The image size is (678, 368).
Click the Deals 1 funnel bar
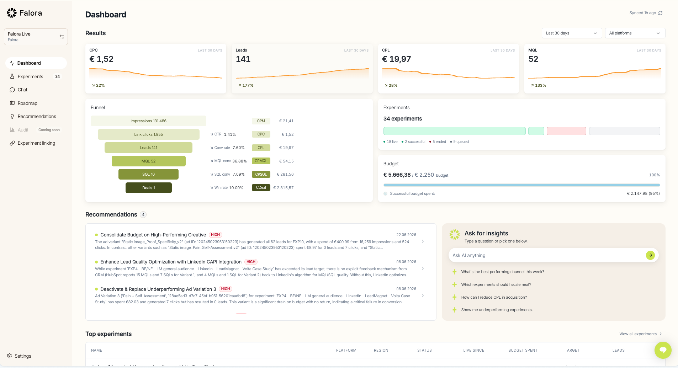click(148, 188)
